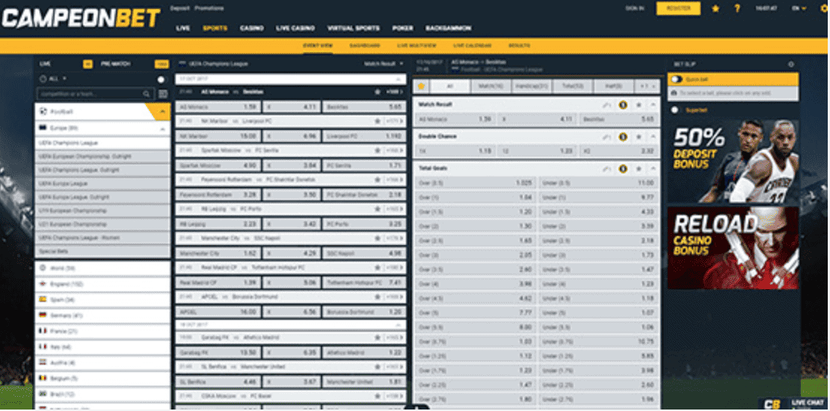The width and height of the screenshot is (830, 411).
Task: Bet on Liverpool FC at 1.192
Action: (x=364, y=136)
